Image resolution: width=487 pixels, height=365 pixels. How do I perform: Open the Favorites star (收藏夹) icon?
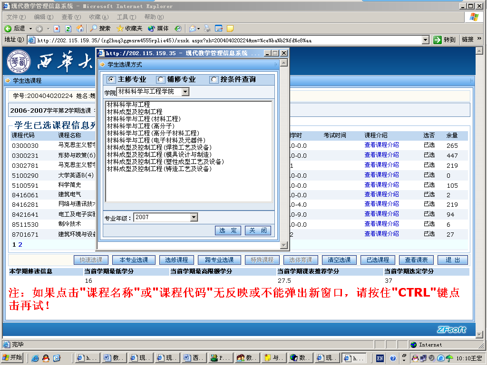pos(120,29)
